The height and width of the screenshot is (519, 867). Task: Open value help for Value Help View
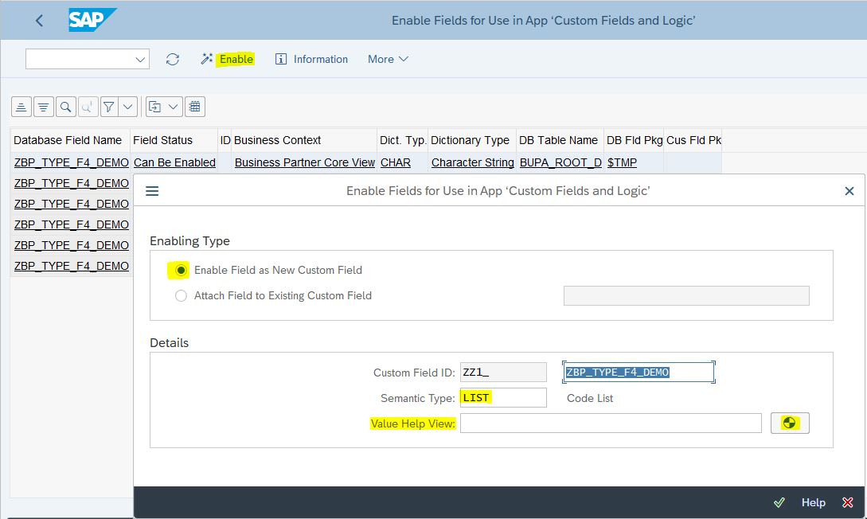pos(789,423)
